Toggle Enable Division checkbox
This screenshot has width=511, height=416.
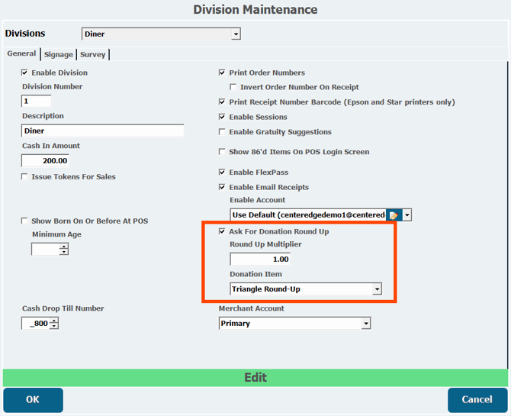25,73
